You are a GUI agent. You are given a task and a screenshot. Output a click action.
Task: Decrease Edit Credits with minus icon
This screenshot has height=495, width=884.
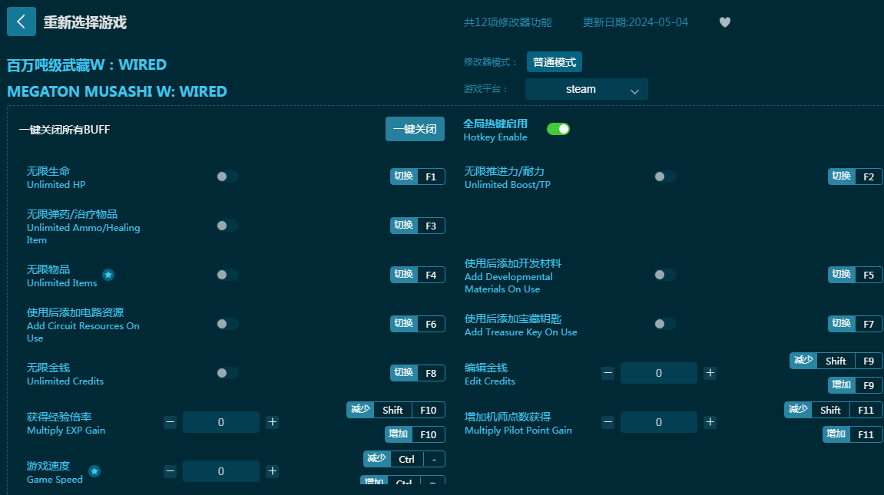click(x=608, y=373)
